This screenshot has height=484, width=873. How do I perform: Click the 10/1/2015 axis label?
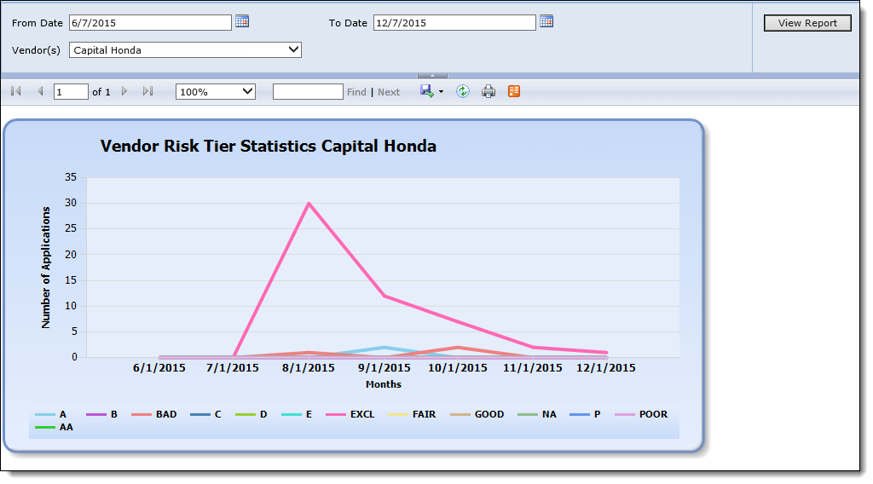tap(458, 368)
